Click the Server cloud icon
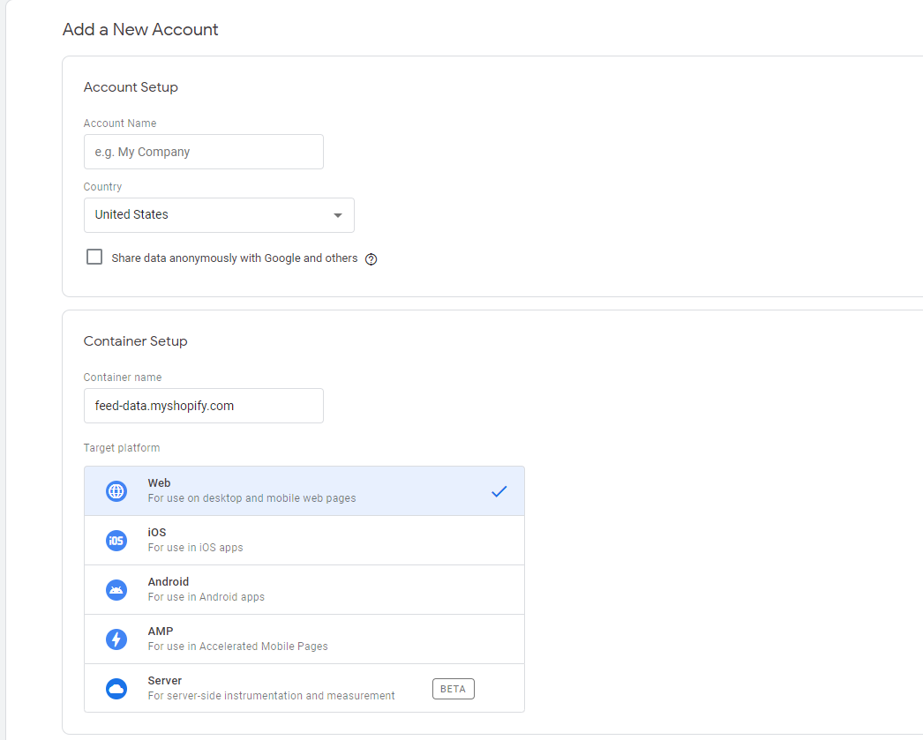The height and width of the screenshot is (740, 923). [116, 689]
